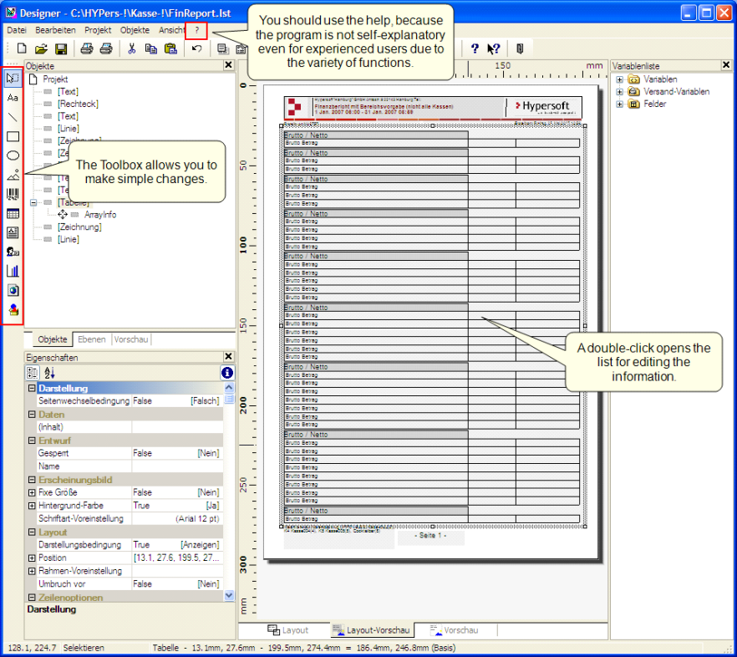Open the Projekt menu
This screenshot has width=737, height=657.
click(x=98, y=30)
